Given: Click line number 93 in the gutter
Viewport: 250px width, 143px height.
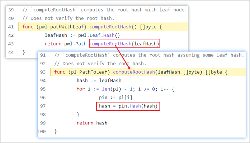Looking at the screenshot, I should point(43,72).
